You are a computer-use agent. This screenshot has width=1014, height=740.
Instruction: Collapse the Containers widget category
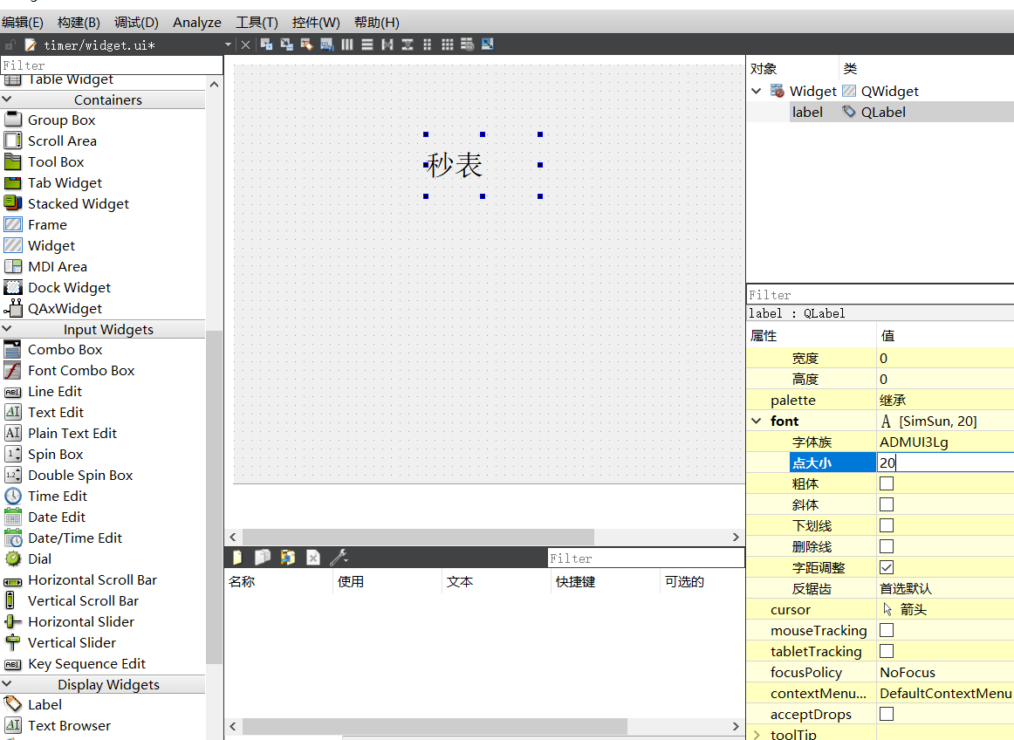[x=7, y=99]
